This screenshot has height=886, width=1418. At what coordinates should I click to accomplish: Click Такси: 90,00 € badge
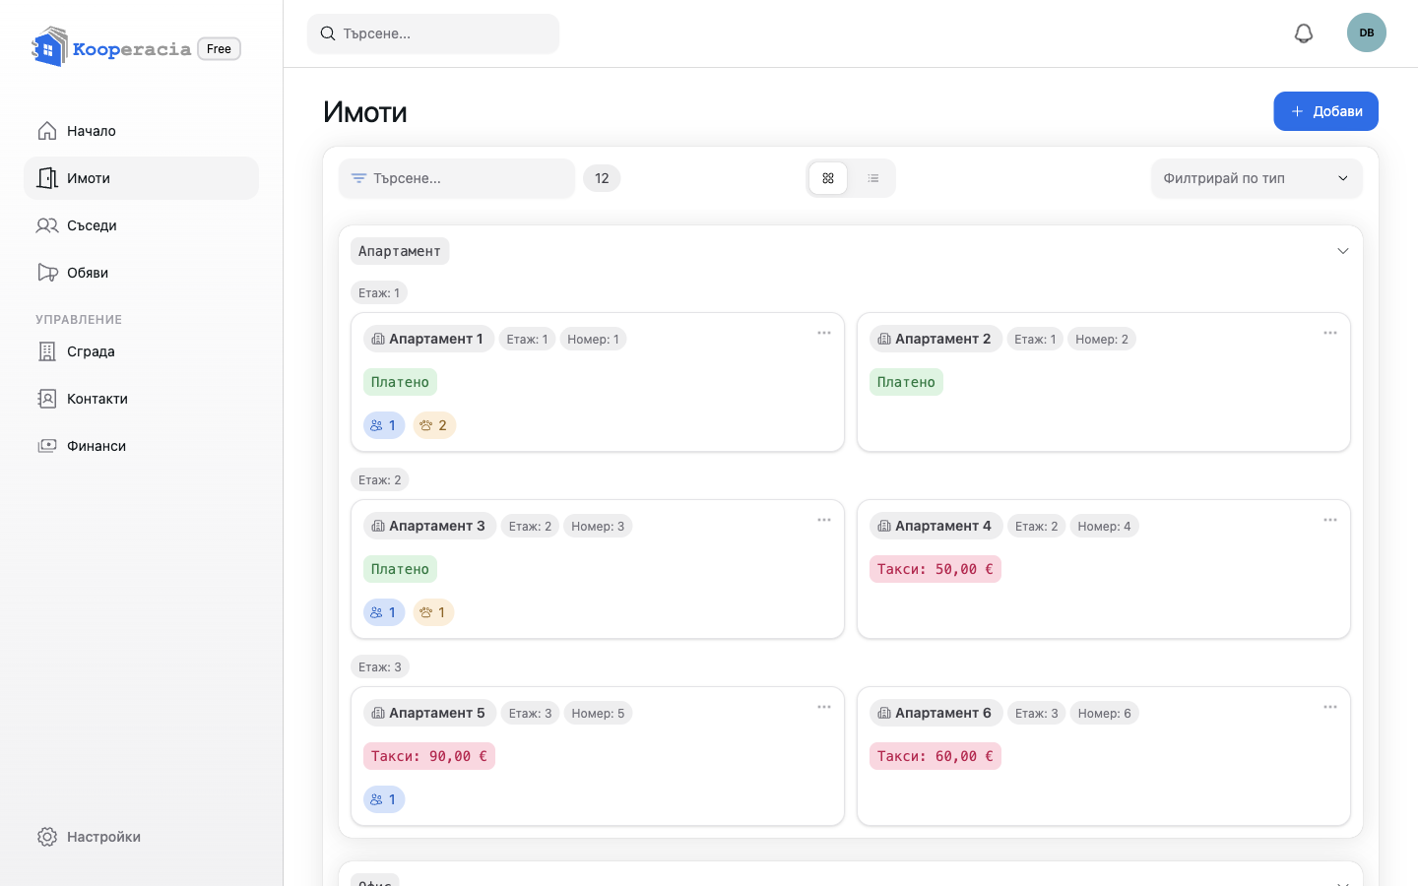pos(429,756)
